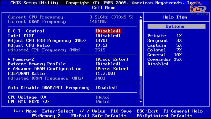Select Advance DRAM Configuration label
The height and width of the screenshot is (119, 211).
tap(47, 69)
